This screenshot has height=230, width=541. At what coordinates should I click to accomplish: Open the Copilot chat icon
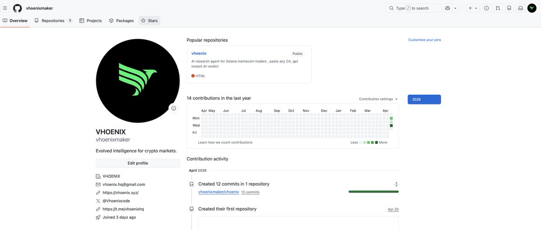click(447, 8)
